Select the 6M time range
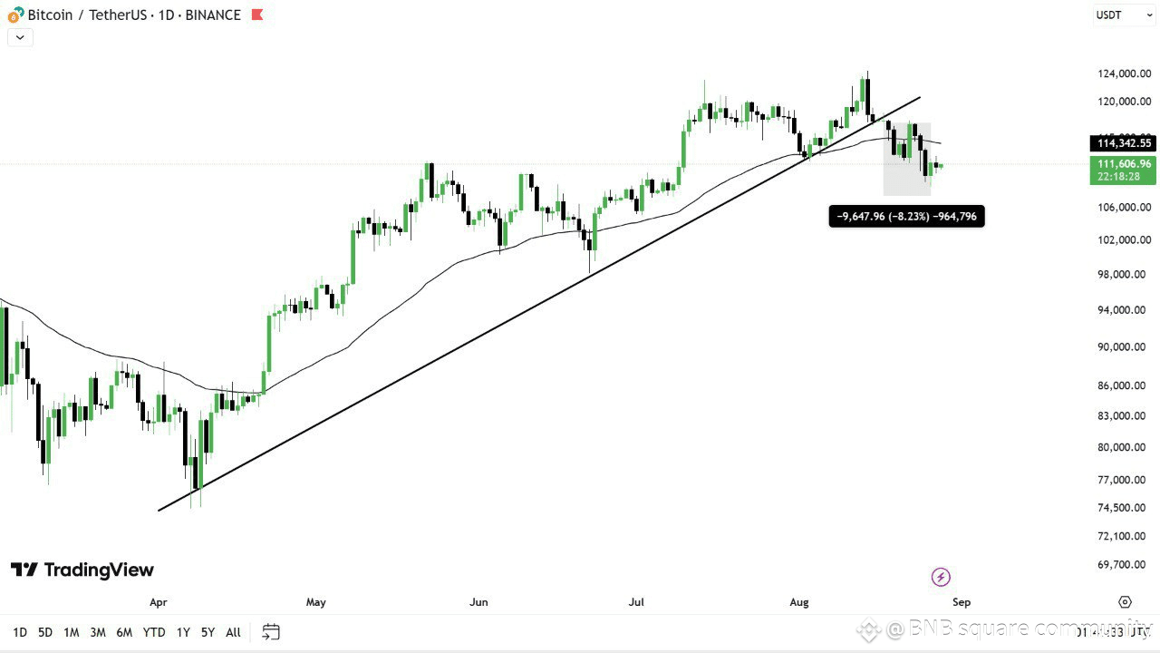The height and width of the screenshot is (653, 1160). coord(124,632)
